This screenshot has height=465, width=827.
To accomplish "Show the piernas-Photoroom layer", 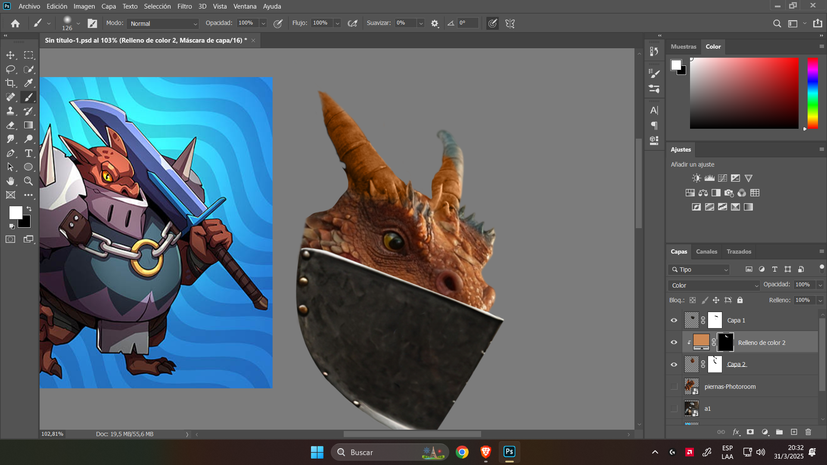I will (674, 387).
